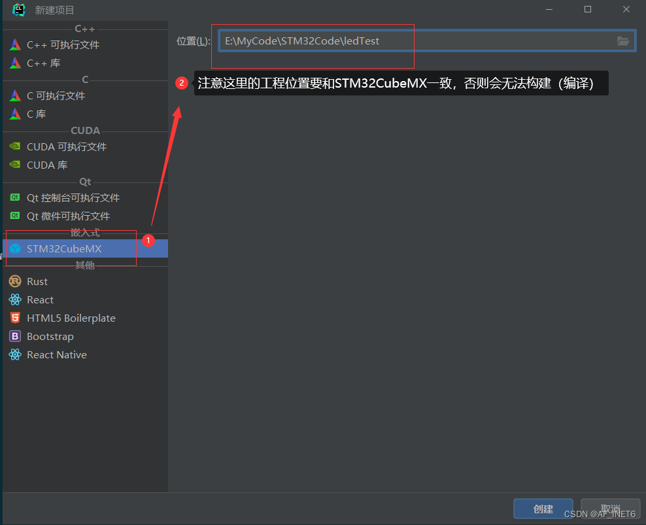Click the React Native atom icon

point(15,354)
